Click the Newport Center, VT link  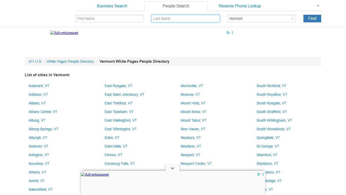196,164
